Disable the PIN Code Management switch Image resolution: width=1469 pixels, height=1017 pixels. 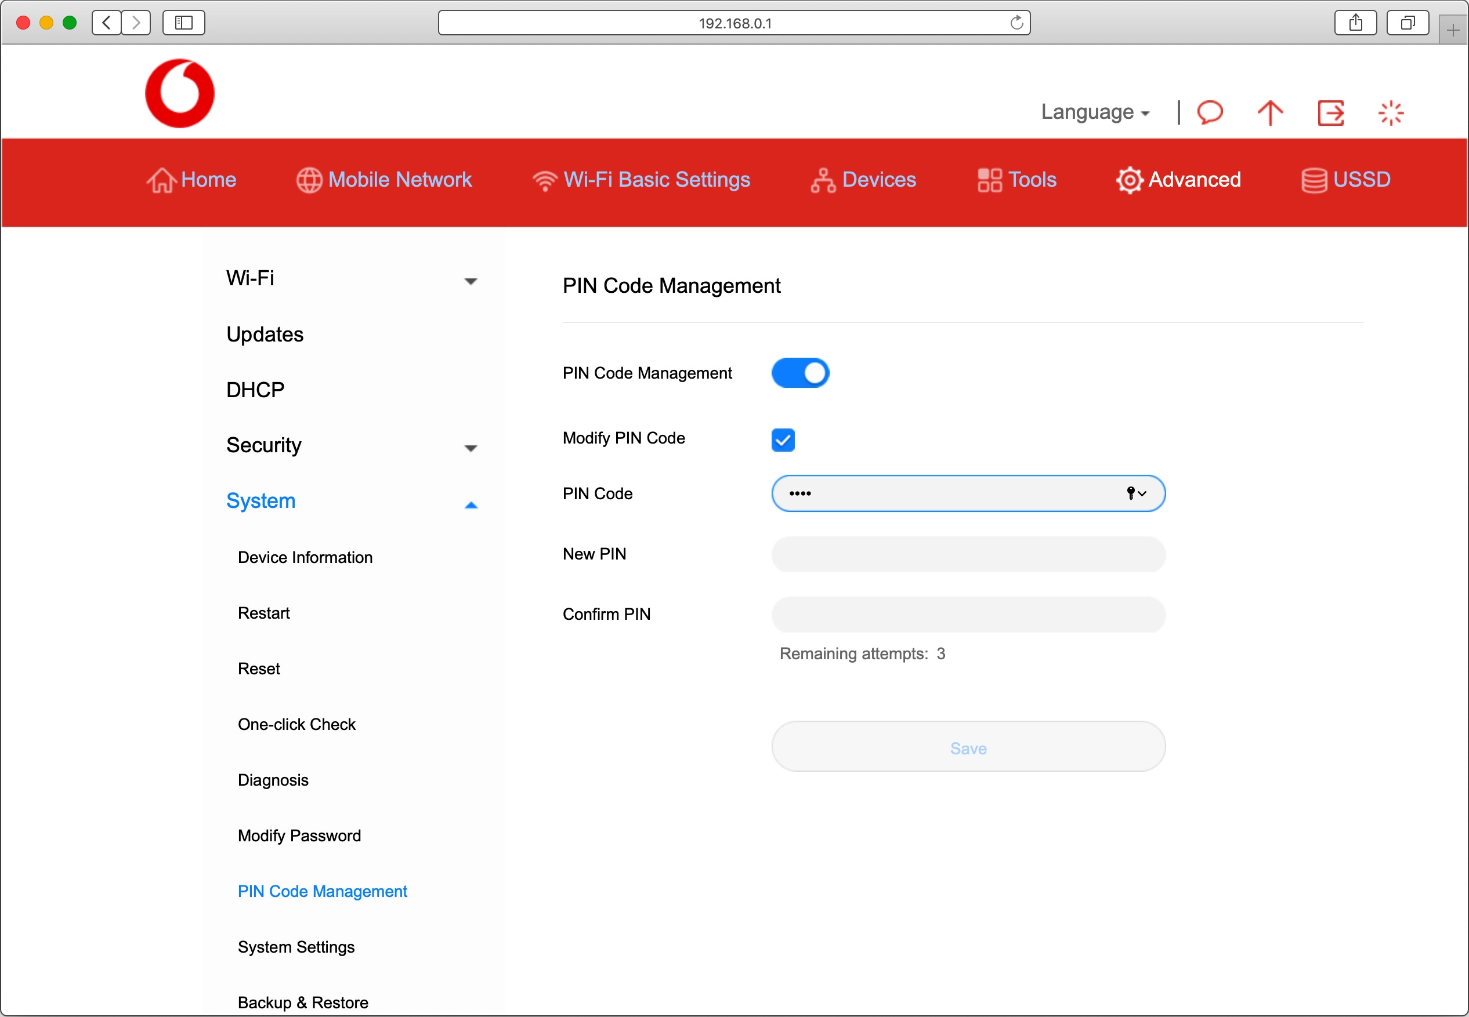800,373
